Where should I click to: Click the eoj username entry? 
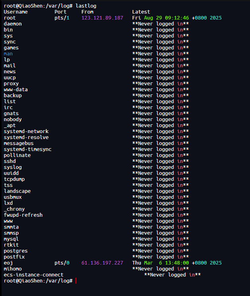[x=8, y=263]
